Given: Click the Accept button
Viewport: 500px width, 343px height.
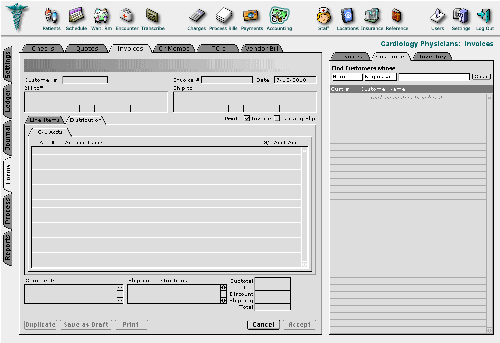Looking at the screenshot, I should [300, 325].
